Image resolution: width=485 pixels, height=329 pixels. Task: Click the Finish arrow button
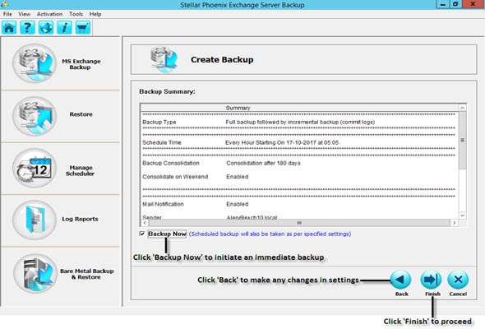[x=431, y=280]
